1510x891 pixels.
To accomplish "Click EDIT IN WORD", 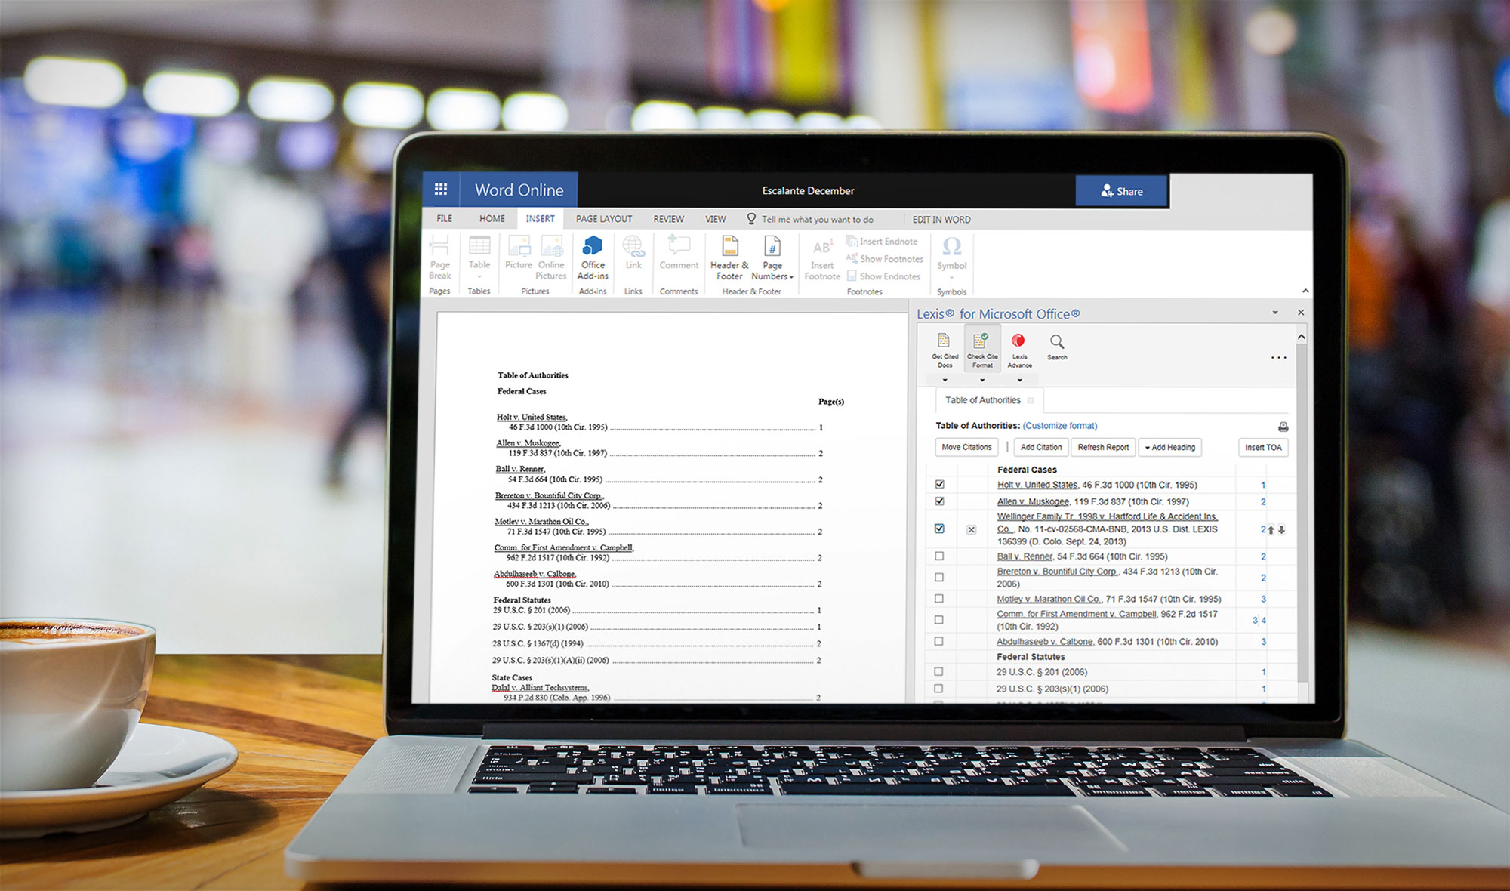I will (x=941, y=220).
